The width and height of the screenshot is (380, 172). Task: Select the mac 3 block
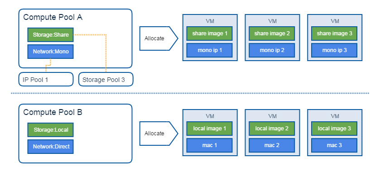pyautogui.click(x=334, y=145)
